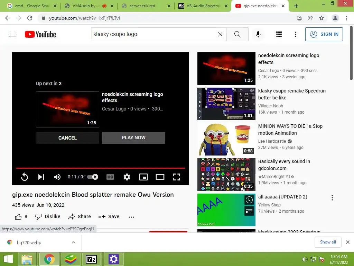This screenshot has height=266, width=354.
Task: Click the page vertical scrollbar
Action: (x=351, y=53)
